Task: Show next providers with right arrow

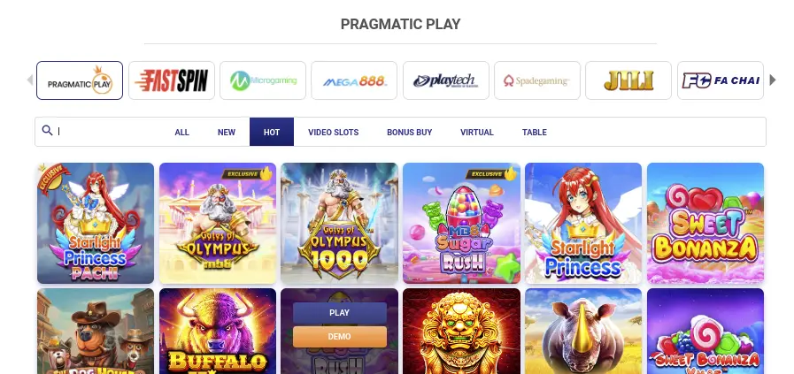Action: [772, 80]
